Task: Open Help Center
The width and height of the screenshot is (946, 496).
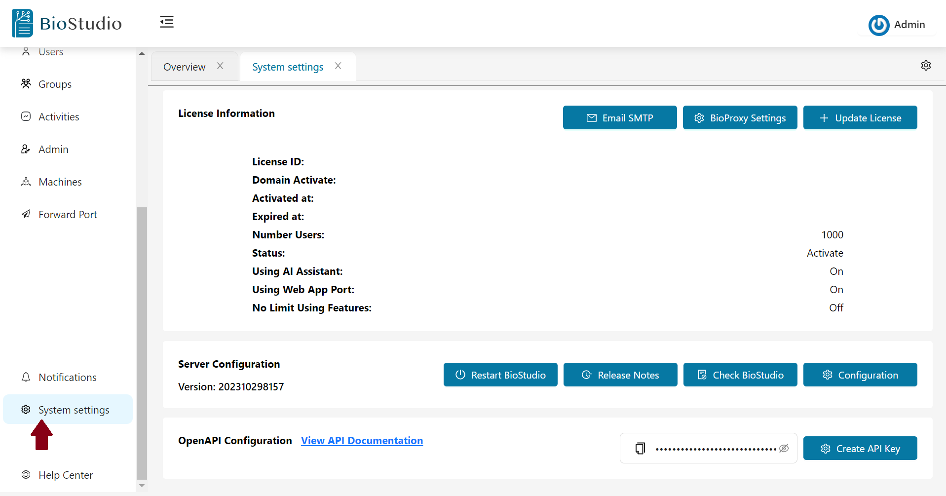Action: click(x=68, y=475)
